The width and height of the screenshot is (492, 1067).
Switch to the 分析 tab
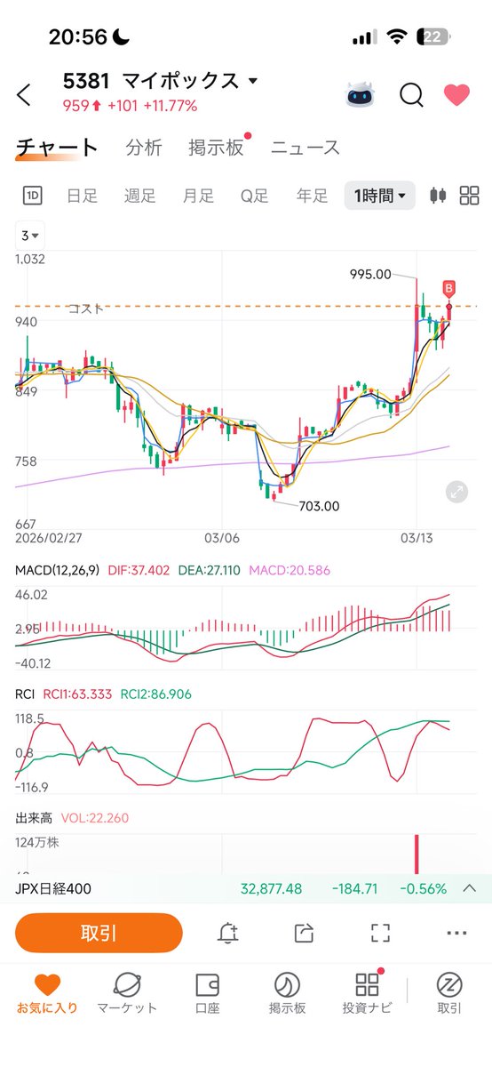(x=144, y=148)
